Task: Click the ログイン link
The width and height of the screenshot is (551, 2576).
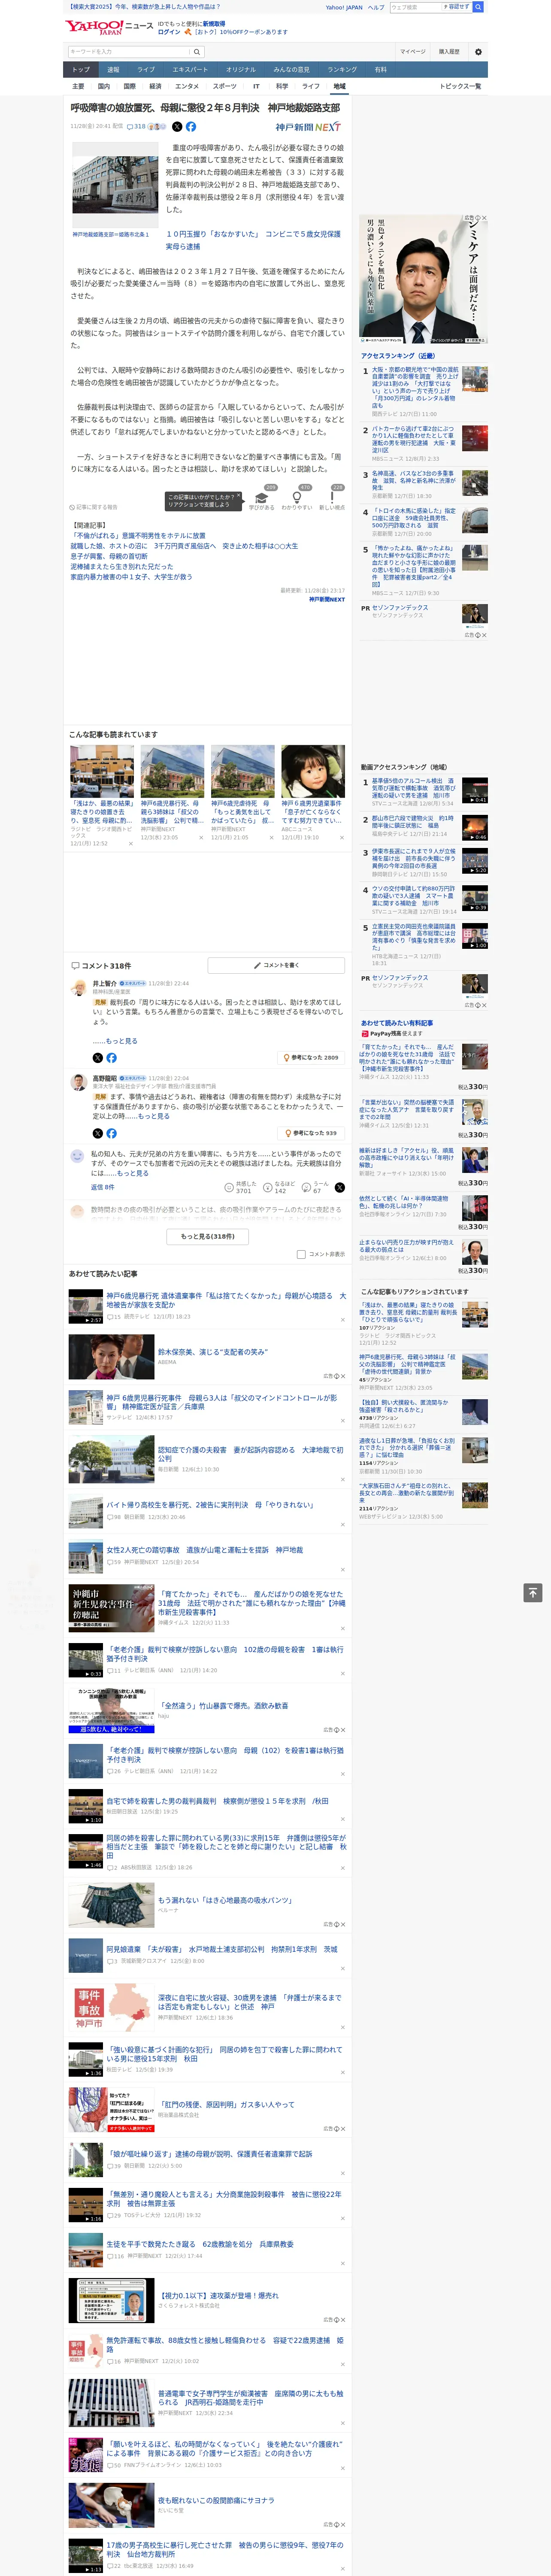Action: pyautogui.click(x=169, y=32)
